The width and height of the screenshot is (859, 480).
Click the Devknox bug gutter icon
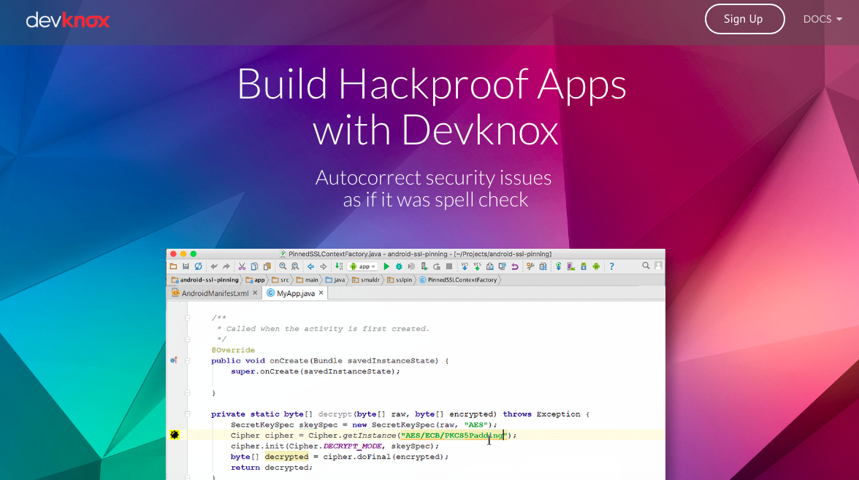(175, 435)
